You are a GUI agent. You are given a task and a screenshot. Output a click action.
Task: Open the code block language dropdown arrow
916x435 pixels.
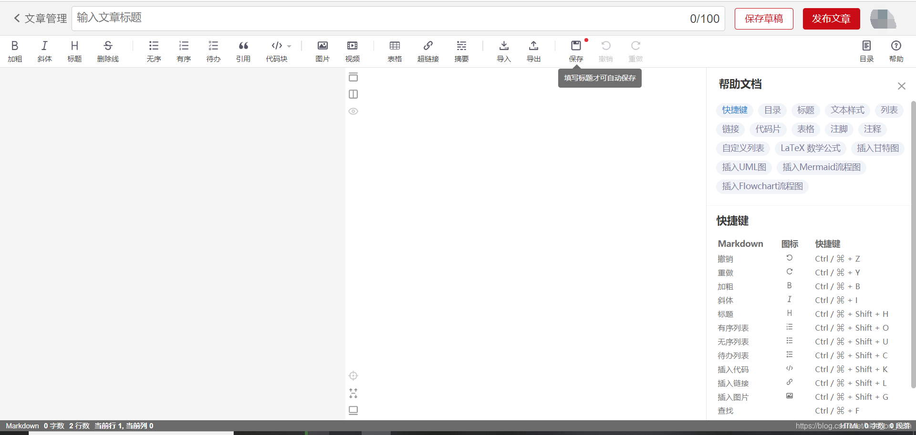289,46
